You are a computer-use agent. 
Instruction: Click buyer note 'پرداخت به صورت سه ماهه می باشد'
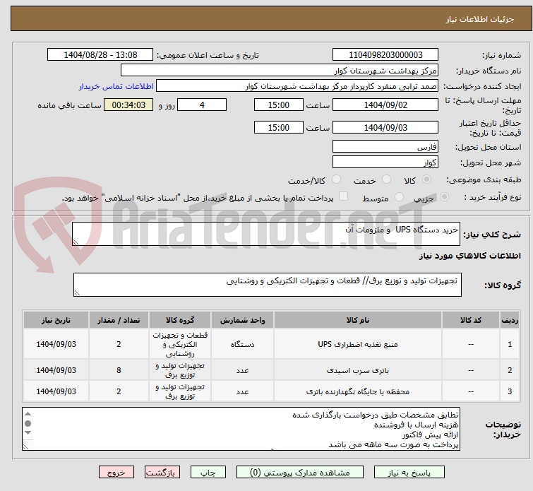[x=393, y=444]
